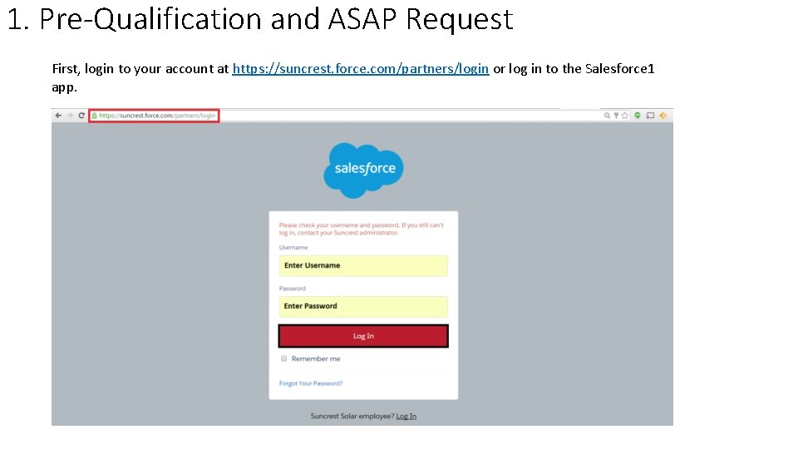
Task: Toggle the Remember me checkbox
Action: pyautogui.click(x=284, y=358)
